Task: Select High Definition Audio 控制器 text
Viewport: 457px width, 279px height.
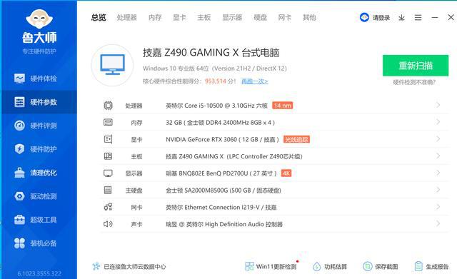Action: (x=243, y=224)
